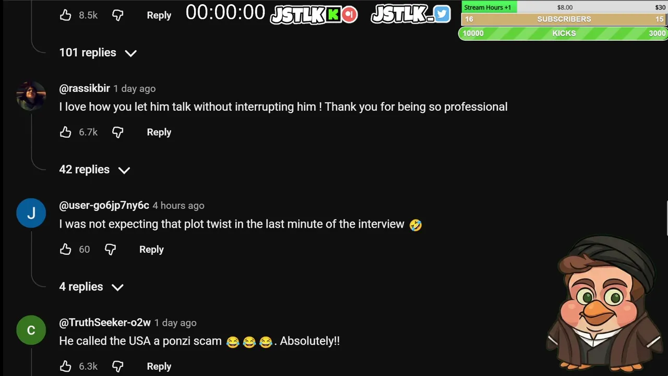The image size is (668, 376).
Task: Expand the 101 replies thread
Action: coord(98,53)
